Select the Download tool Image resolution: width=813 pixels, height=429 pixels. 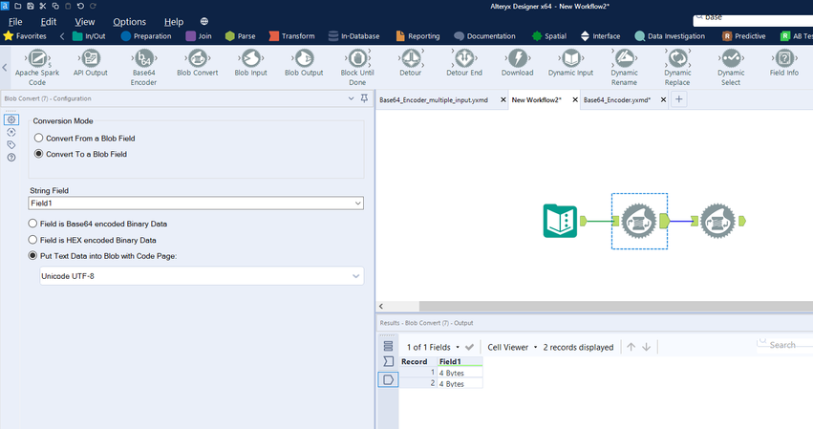(x=518, y=63)
